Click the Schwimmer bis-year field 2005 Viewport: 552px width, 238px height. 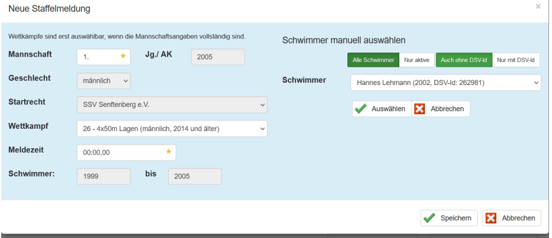click(195, 177)
